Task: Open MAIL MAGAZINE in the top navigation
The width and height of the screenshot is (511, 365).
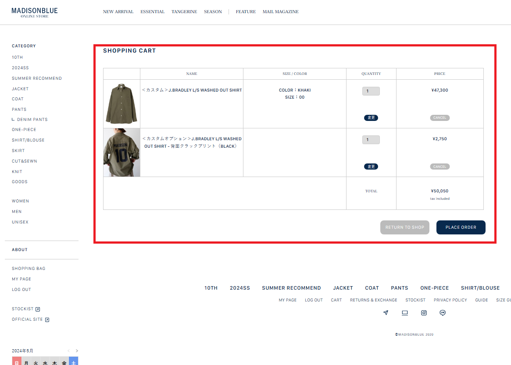Action: (281, 12)
